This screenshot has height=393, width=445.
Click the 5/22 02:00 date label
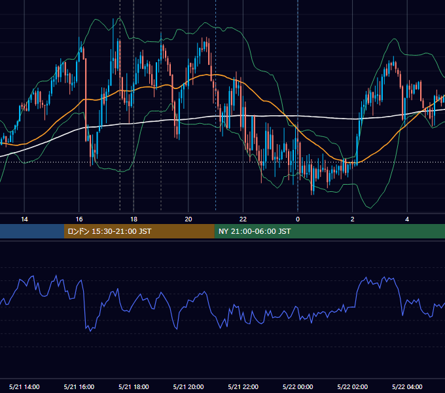pos(353,386)
